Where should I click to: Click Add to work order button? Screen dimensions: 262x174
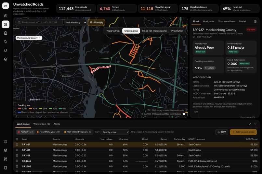click(x=243, y=132)
